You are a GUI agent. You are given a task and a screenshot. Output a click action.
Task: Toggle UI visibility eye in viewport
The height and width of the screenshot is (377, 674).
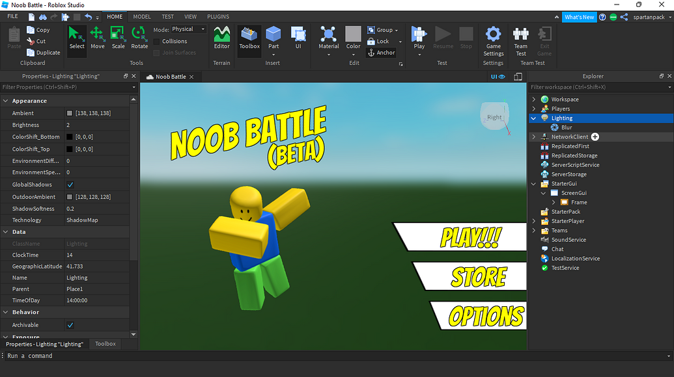tap(498, 77)
